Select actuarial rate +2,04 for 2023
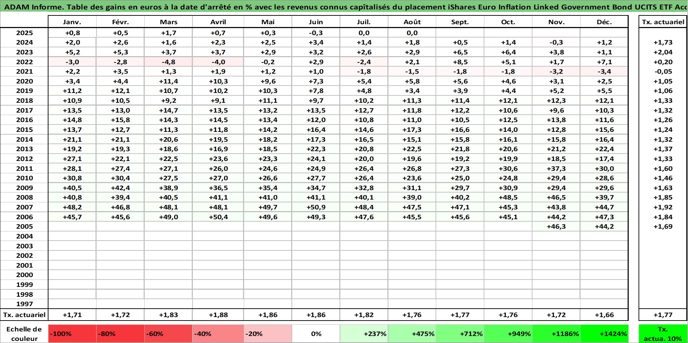688x343 pixels. point(663,52)
